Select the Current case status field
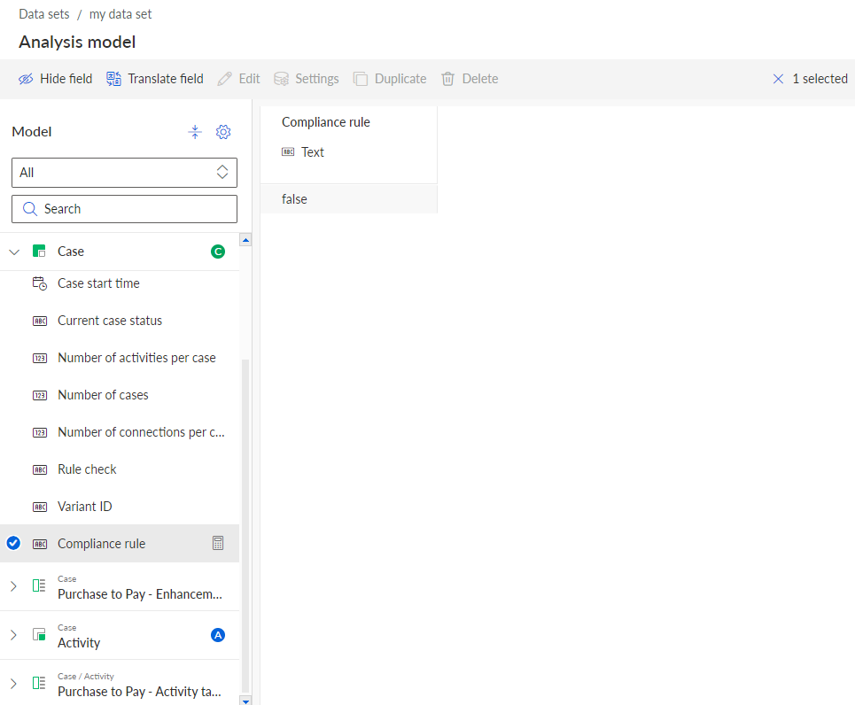This screenshot has width=855, height=705. tap(120, 322)
